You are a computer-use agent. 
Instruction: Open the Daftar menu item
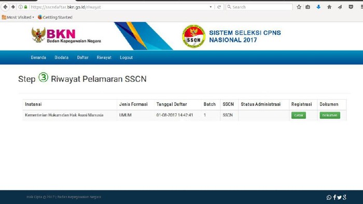click(x=82, y=58)
